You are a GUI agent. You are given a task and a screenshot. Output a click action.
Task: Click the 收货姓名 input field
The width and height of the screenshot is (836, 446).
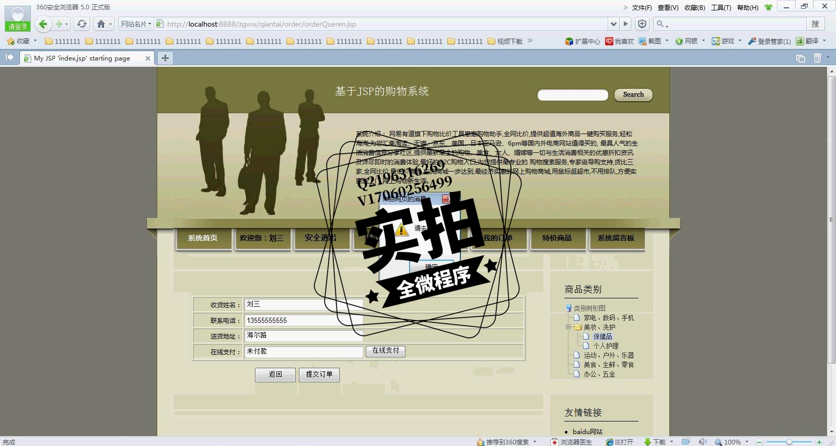pyautogui.click(x=304, y=305)
